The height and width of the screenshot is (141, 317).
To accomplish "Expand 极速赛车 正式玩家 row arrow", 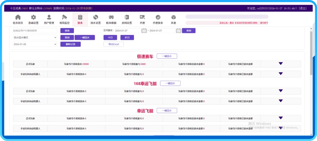I will point(281,64).
